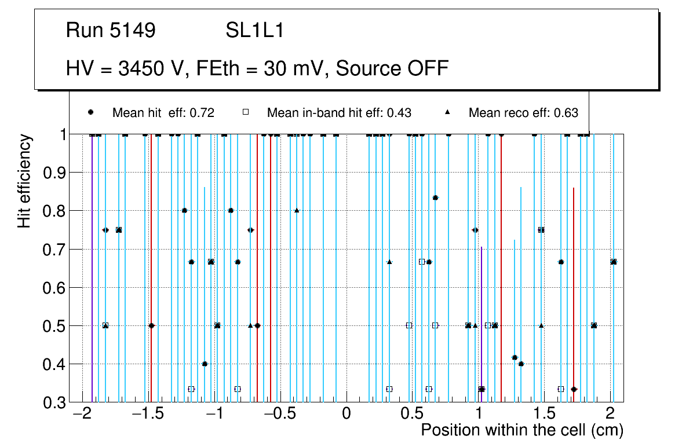The width and height of the screenshot is (693, 447).
Task: Select the 'Mean hit eff: 0.72' legend label
Action: tap(163, 113)
